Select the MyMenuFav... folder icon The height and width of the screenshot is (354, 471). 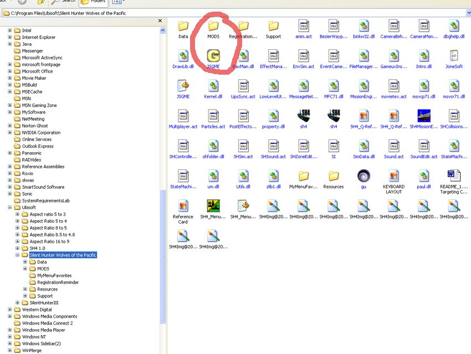tap(304, 176)
